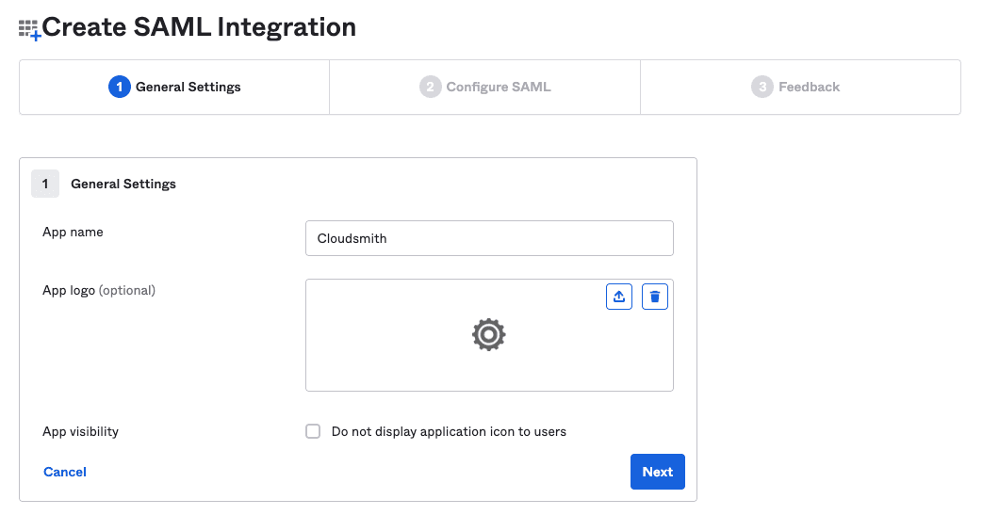This screenshot has height=531, width=983.
Task: Open the General Settings step tab
Action: [x=188, y=87]
